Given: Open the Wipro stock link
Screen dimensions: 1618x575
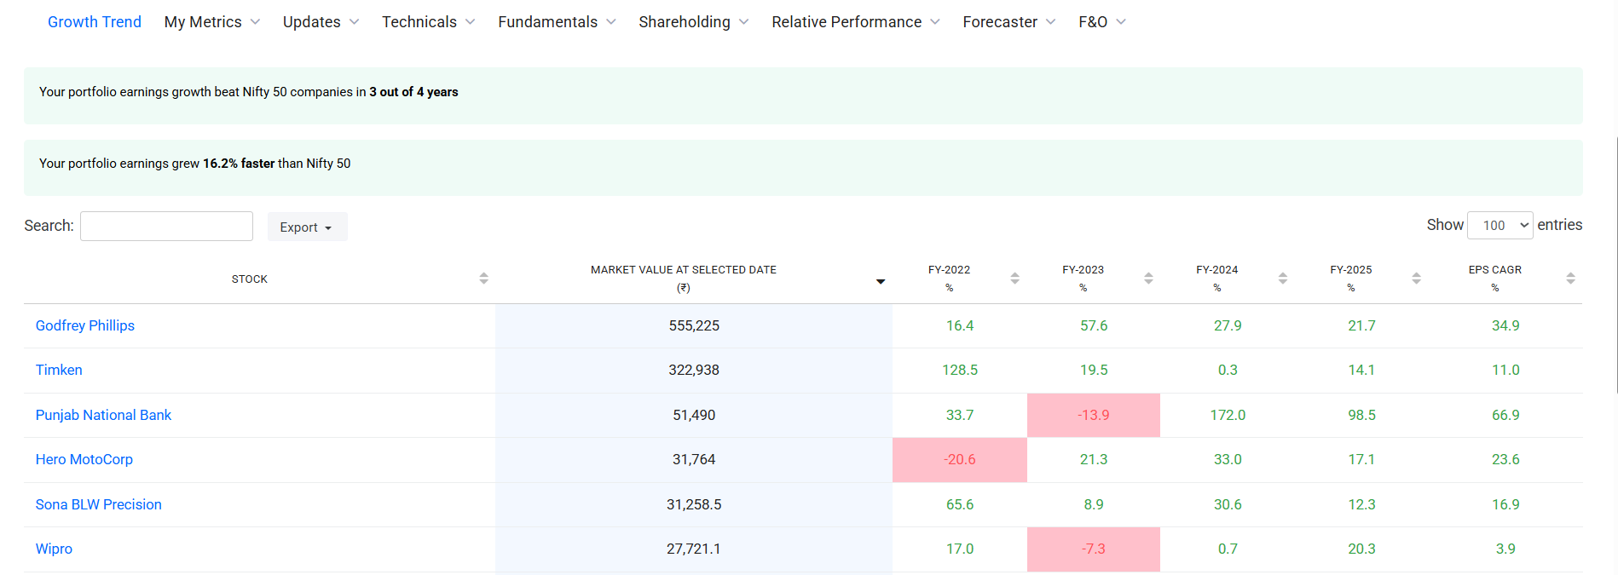Looking at the screenshot, I should (x=54, y=549).
